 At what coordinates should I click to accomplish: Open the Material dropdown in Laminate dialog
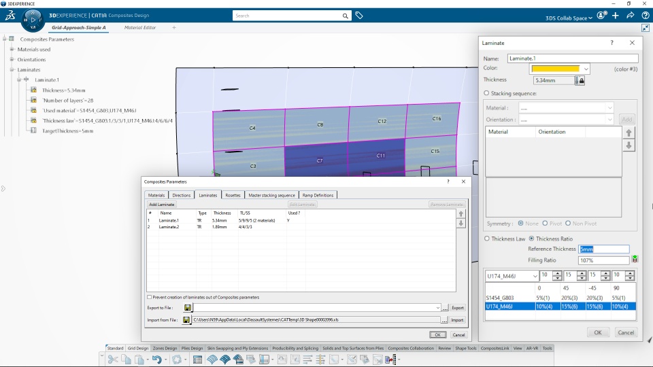pos(609,108)
